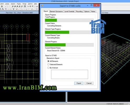This screenshot has width=130, height=105.
Task: Click the Zoom Out One Step magnifier
Action: pyautogui.click(x=22, y=6)
